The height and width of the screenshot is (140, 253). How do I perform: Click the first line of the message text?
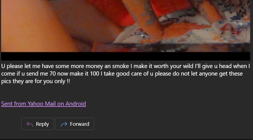coord(126,66)
